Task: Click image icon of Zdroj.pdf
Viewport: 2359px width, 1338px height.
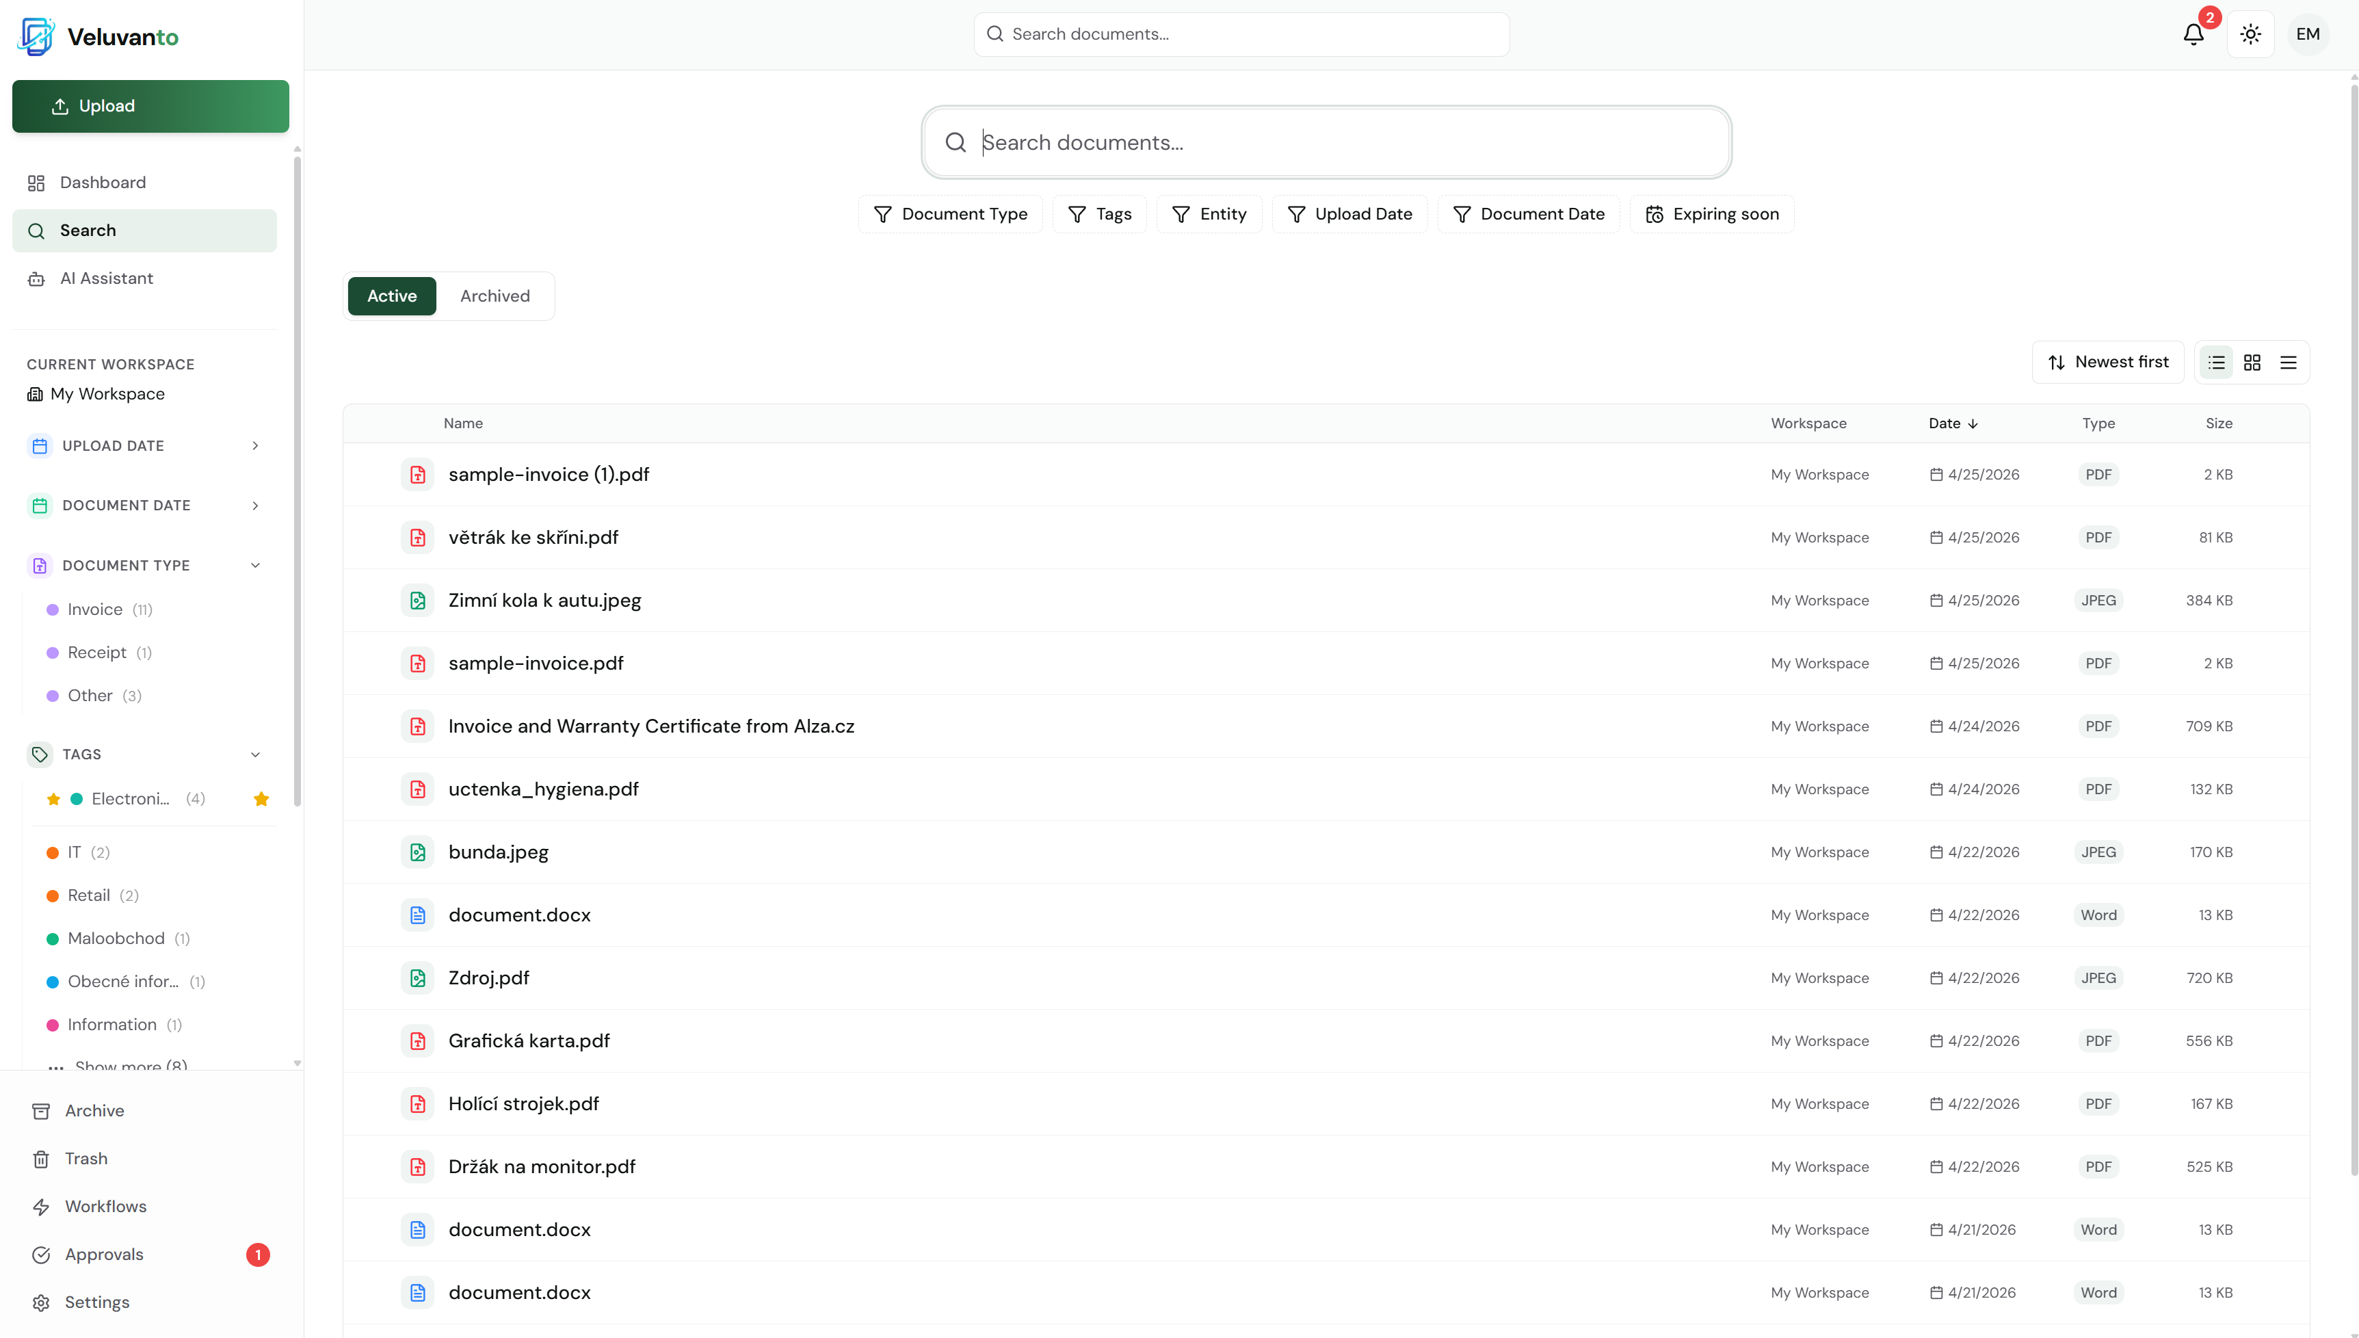Action: coord(418,979)
